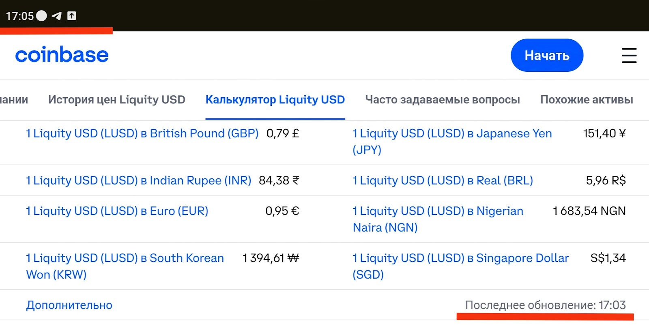
Task: Tap the 17:05 clock in status bar
Action: [x=20, y=16]
